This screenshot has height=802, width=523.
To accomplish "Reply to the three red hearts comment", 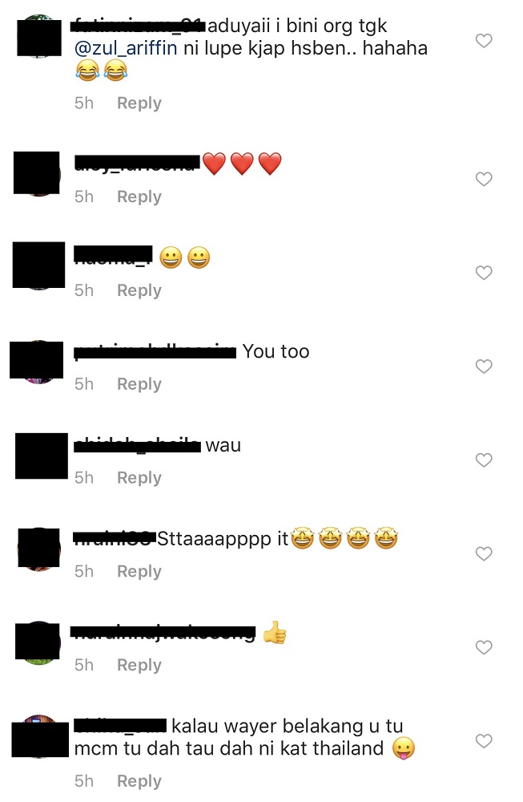I will coord(139,196).
